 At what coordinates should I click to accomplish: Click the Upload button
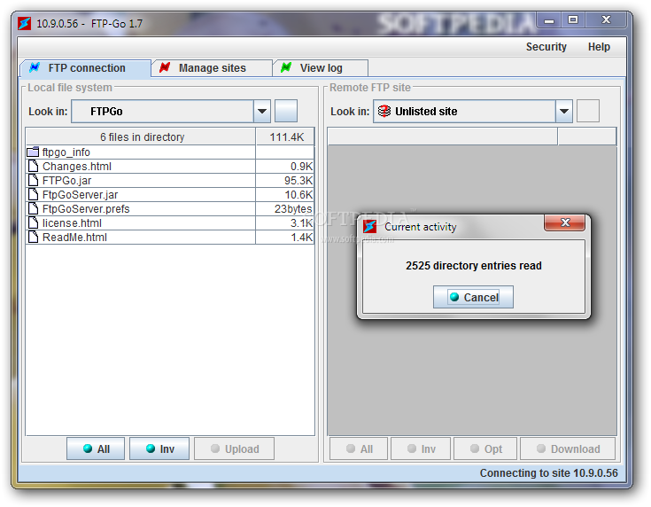pyautogui.click(x=234, y=448)
